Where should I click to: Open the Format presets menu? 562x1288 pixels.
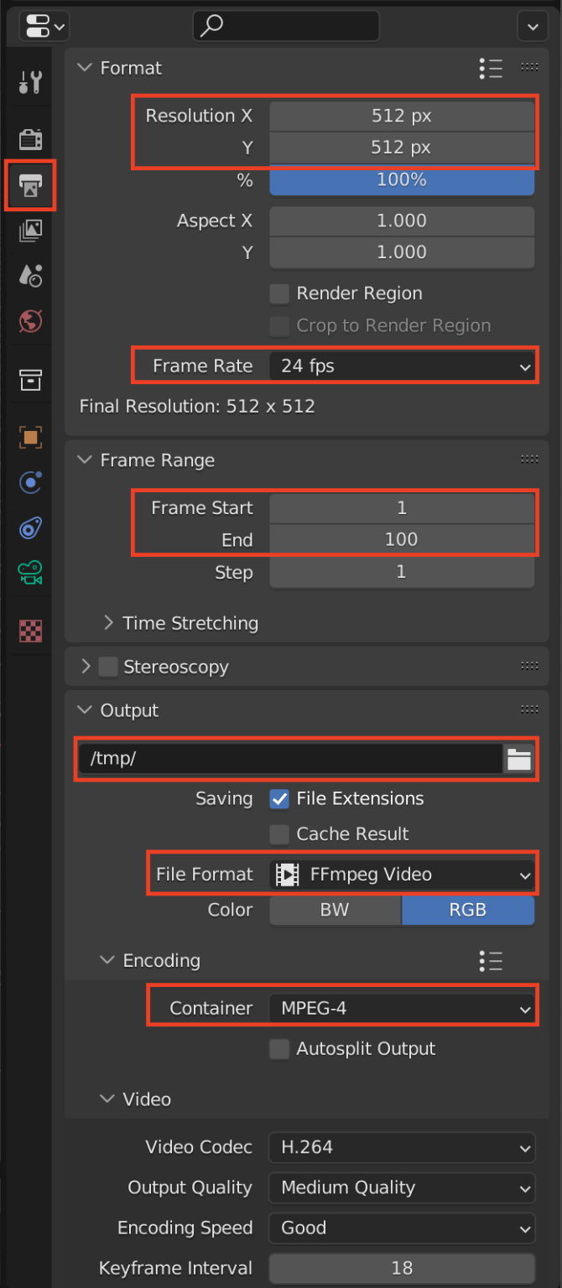tap(491, 69)
